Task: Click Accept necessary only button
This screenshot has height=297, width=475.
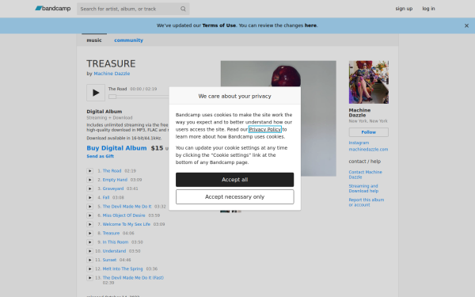Action: [x=235, y=197]
